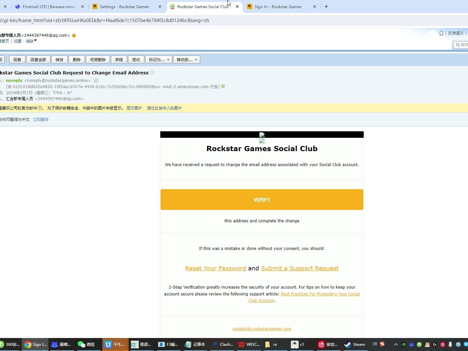
Task: Click 转发 forward button
Action: 59,60
